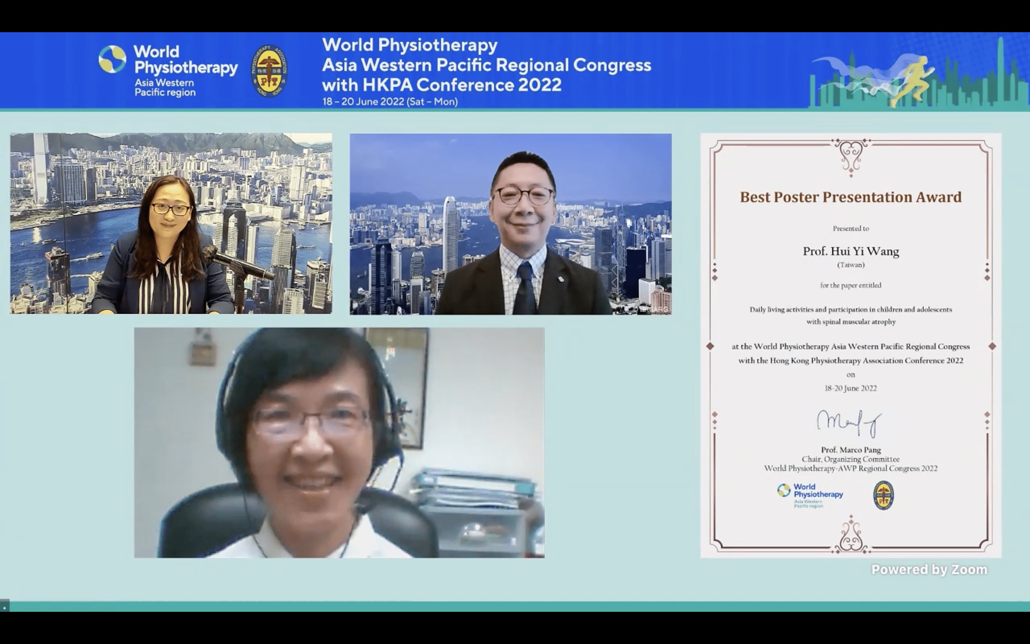
Task: Click the paper title line "Daily living activities and participation"
Action: [x=851, y=309]
